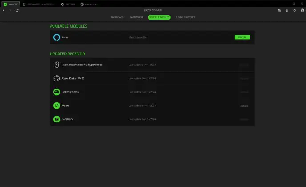Click the 'Updated Recently' heading
Image resolution: width=306 pixels, height=187 pixels.
68,54
